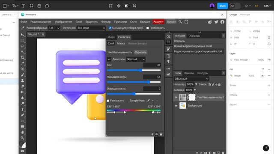
Task: Open Photopea search magnifier icon in menu bar
Action: tap(180, 22)
